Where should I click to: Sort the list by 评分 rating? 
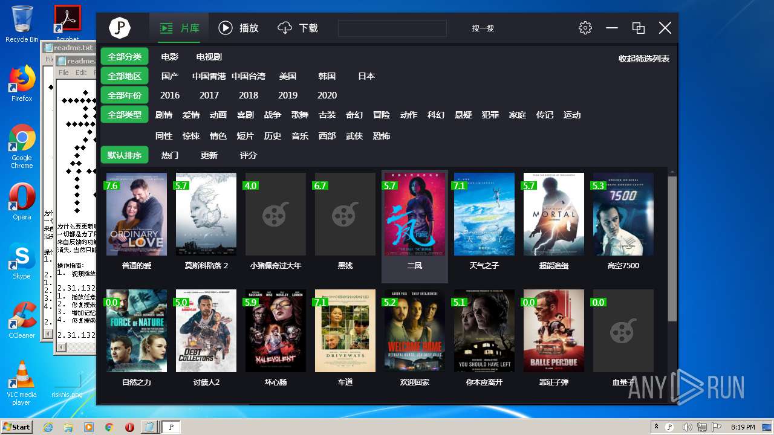point(249,155)
